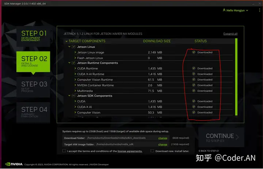Click the Download folder path field
This screenshot has height=169, width=263.
[x=117, y=138]
